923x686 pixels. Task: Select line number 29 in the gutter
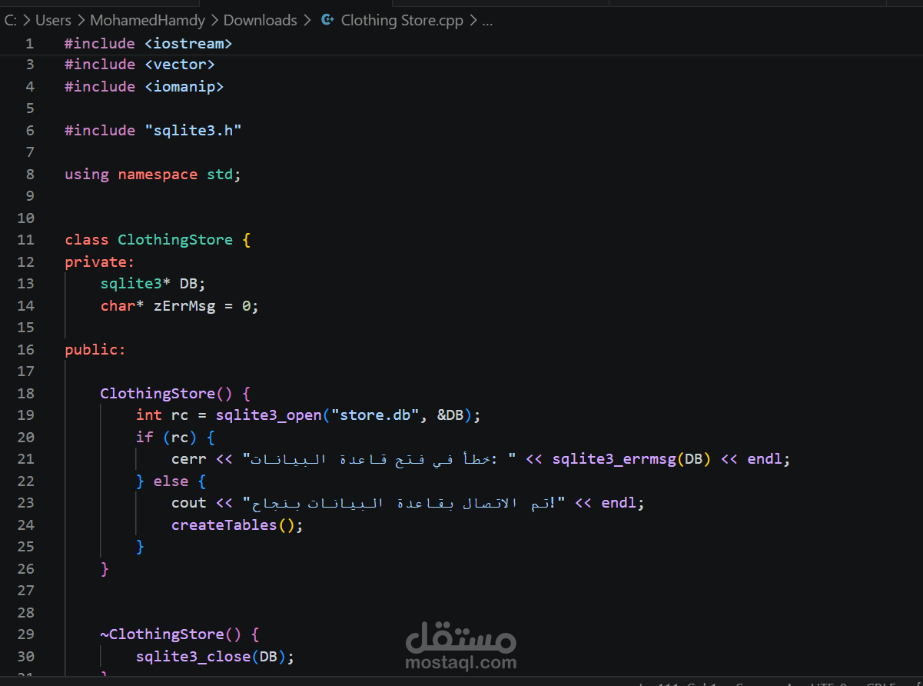tap(26, 634)
